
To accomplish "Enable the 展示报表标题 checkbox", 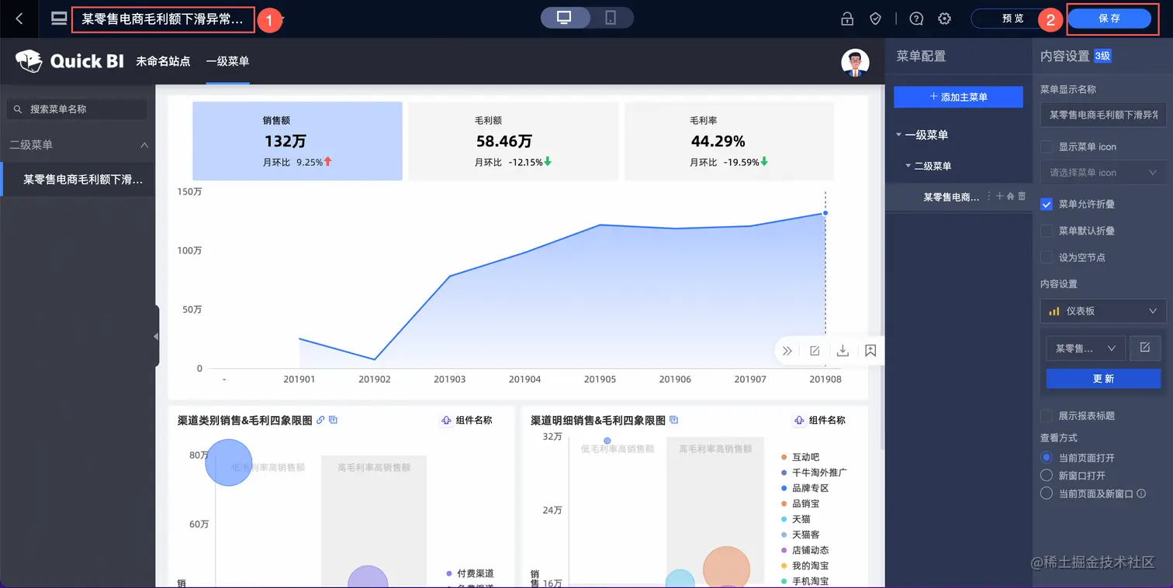I will (x=1047, y=415).
